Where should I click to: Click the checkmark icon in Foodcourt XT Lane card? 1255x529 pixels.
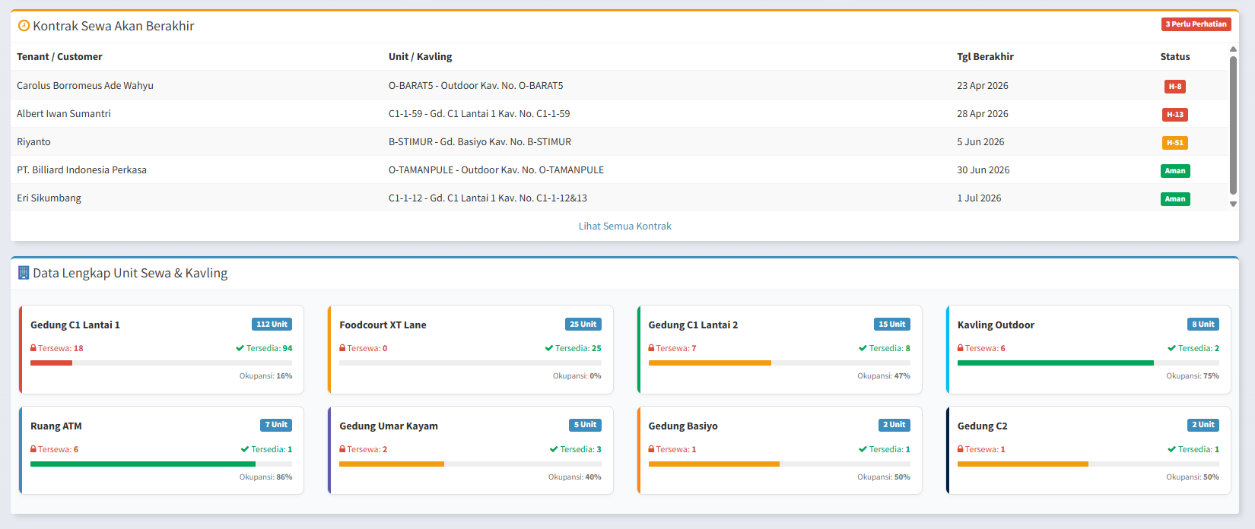(x=548, y=348)
